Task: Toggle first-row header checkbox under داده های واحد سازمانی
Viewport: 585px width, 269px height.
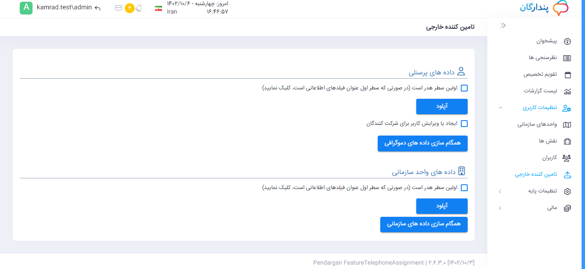Action: point(464,187)
